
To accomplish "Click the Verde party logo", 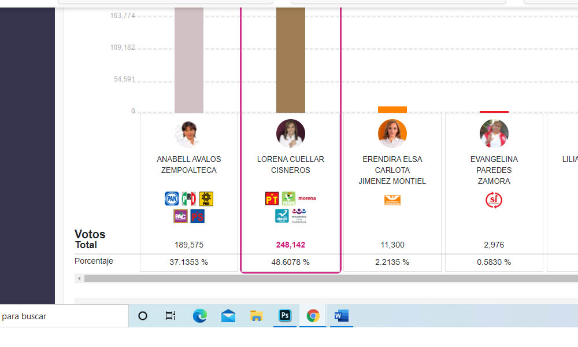I will (288, 199).
